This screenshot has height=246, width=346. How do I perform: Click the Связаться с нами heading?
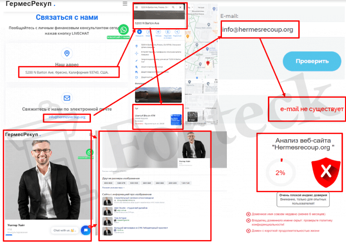click(x=67, y=17)
